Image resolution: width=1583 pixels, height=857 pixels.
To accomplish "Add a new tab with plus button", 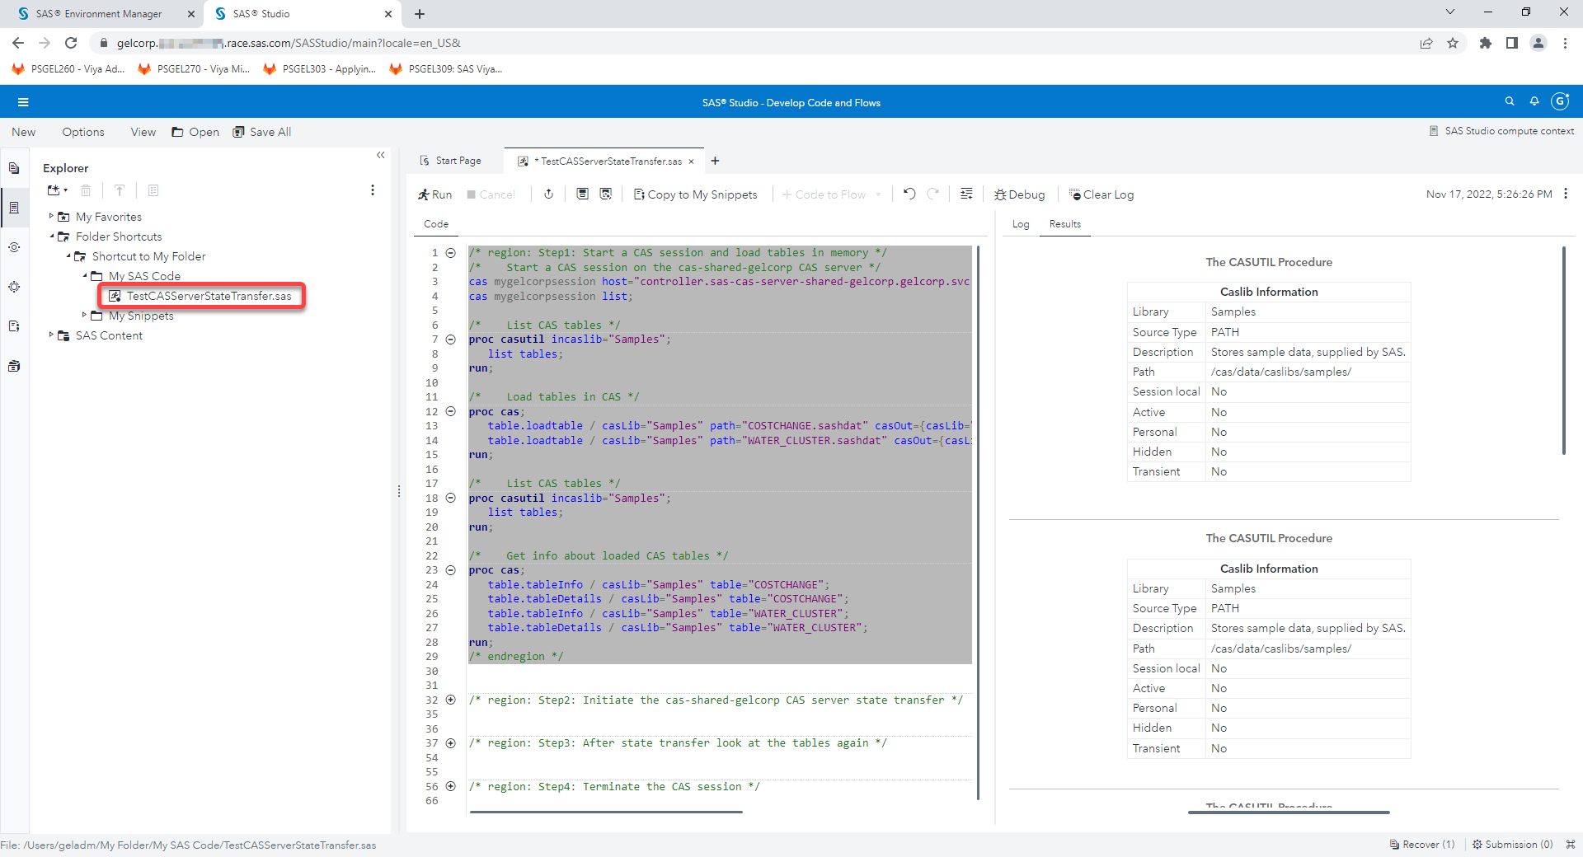I will [x=715, y=161].
